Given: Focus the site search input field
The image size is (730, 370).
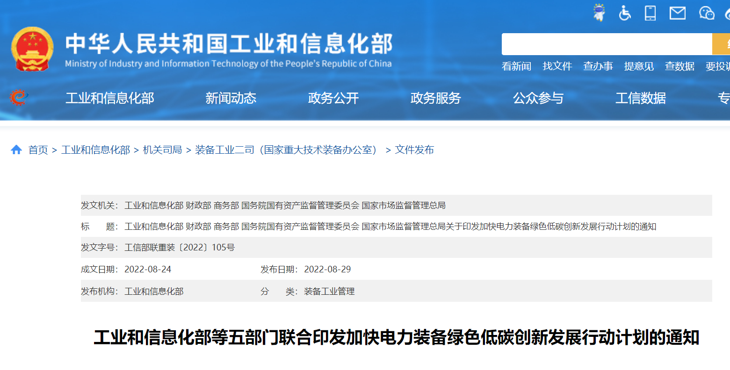Looking at the screenshot, I should [x=607, y=44].
